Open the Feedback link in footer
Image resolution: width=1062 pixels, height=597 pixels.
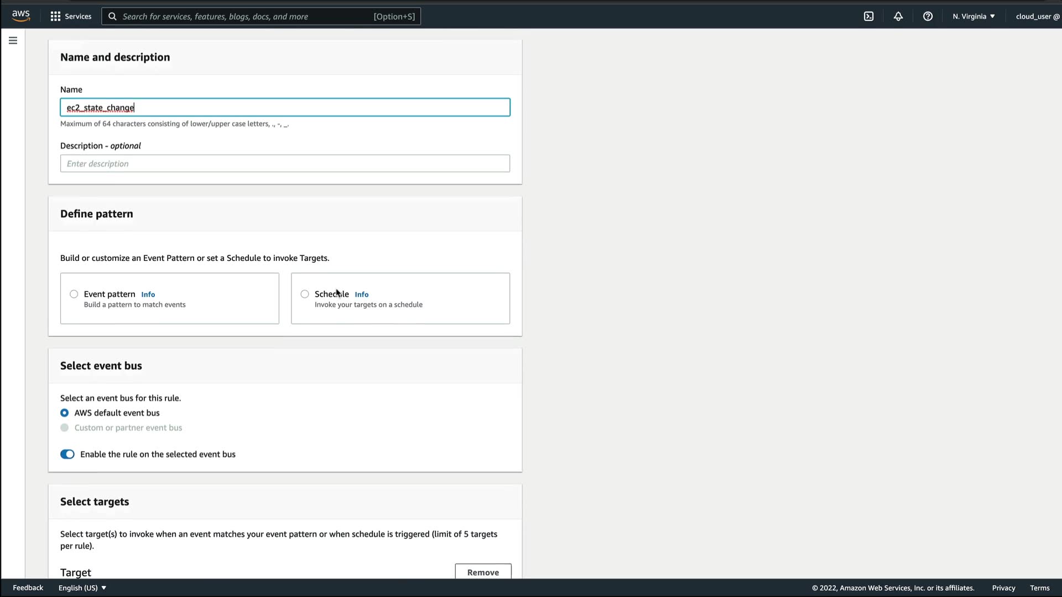coord(28,588)
